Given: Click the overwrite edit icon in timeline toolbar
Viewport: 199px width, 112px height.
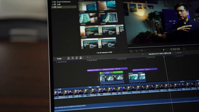Looking at the screenshot, I should [x=81, y=58].
